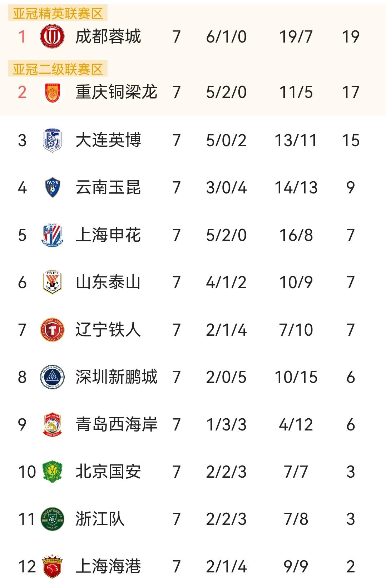
Task: Open team name 成都蓉城
Action: 108,36
